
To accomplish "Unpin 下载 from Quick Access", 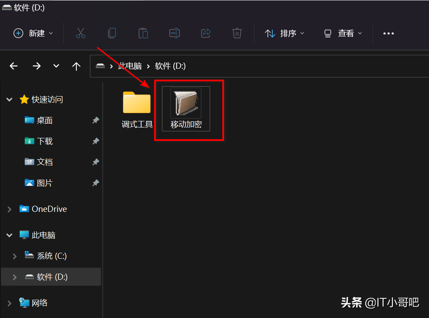I will coord(96,141).
